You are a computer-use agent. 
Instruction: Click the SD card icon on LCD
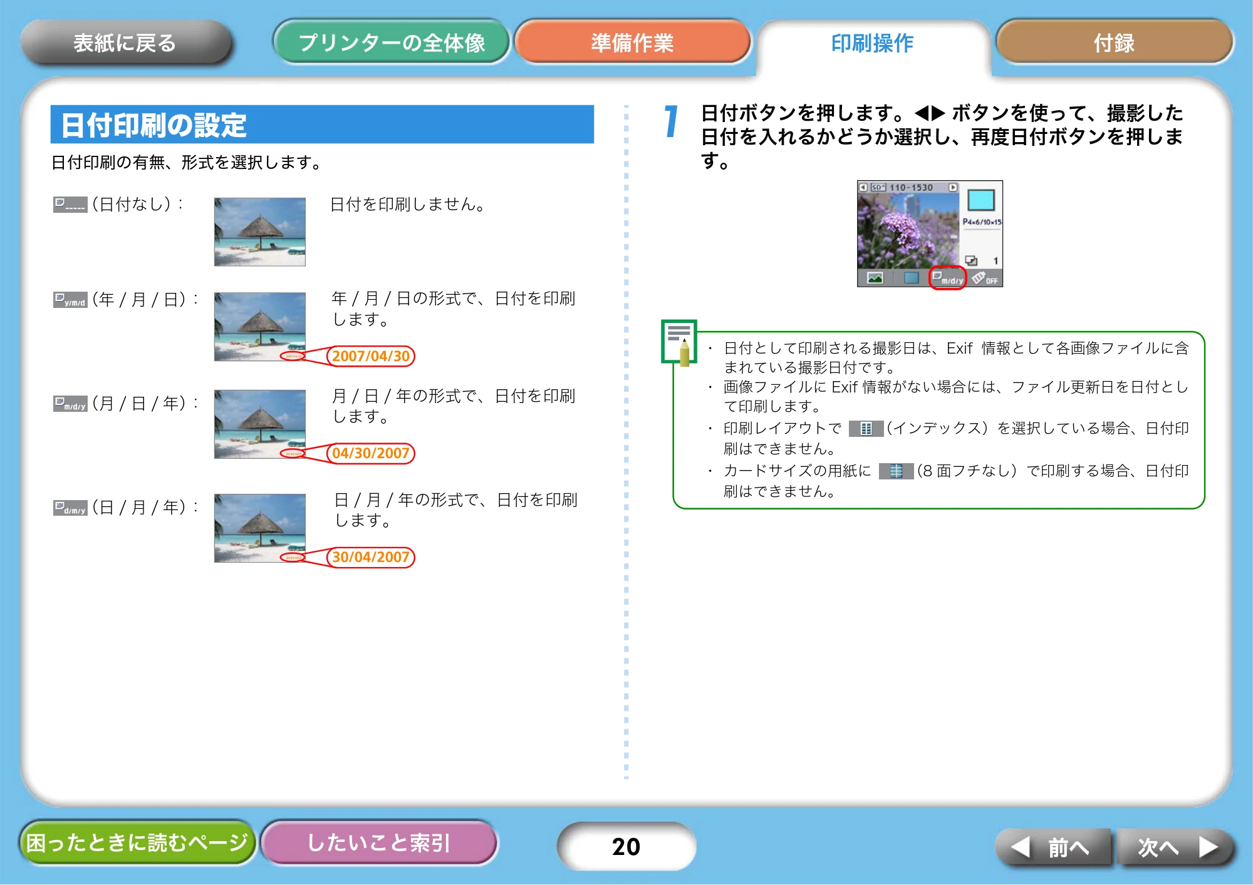click(x=878, y=187)
